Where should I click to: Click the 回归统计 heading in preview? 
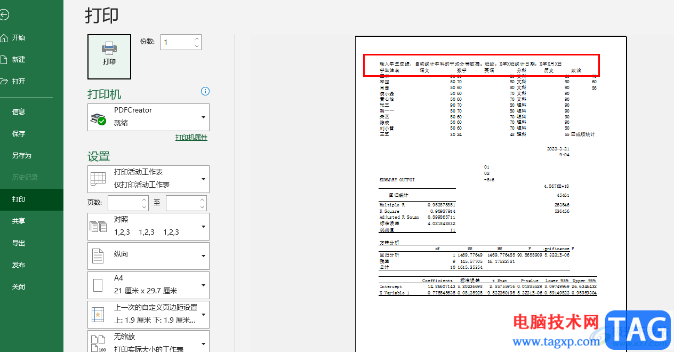(398, 196)
